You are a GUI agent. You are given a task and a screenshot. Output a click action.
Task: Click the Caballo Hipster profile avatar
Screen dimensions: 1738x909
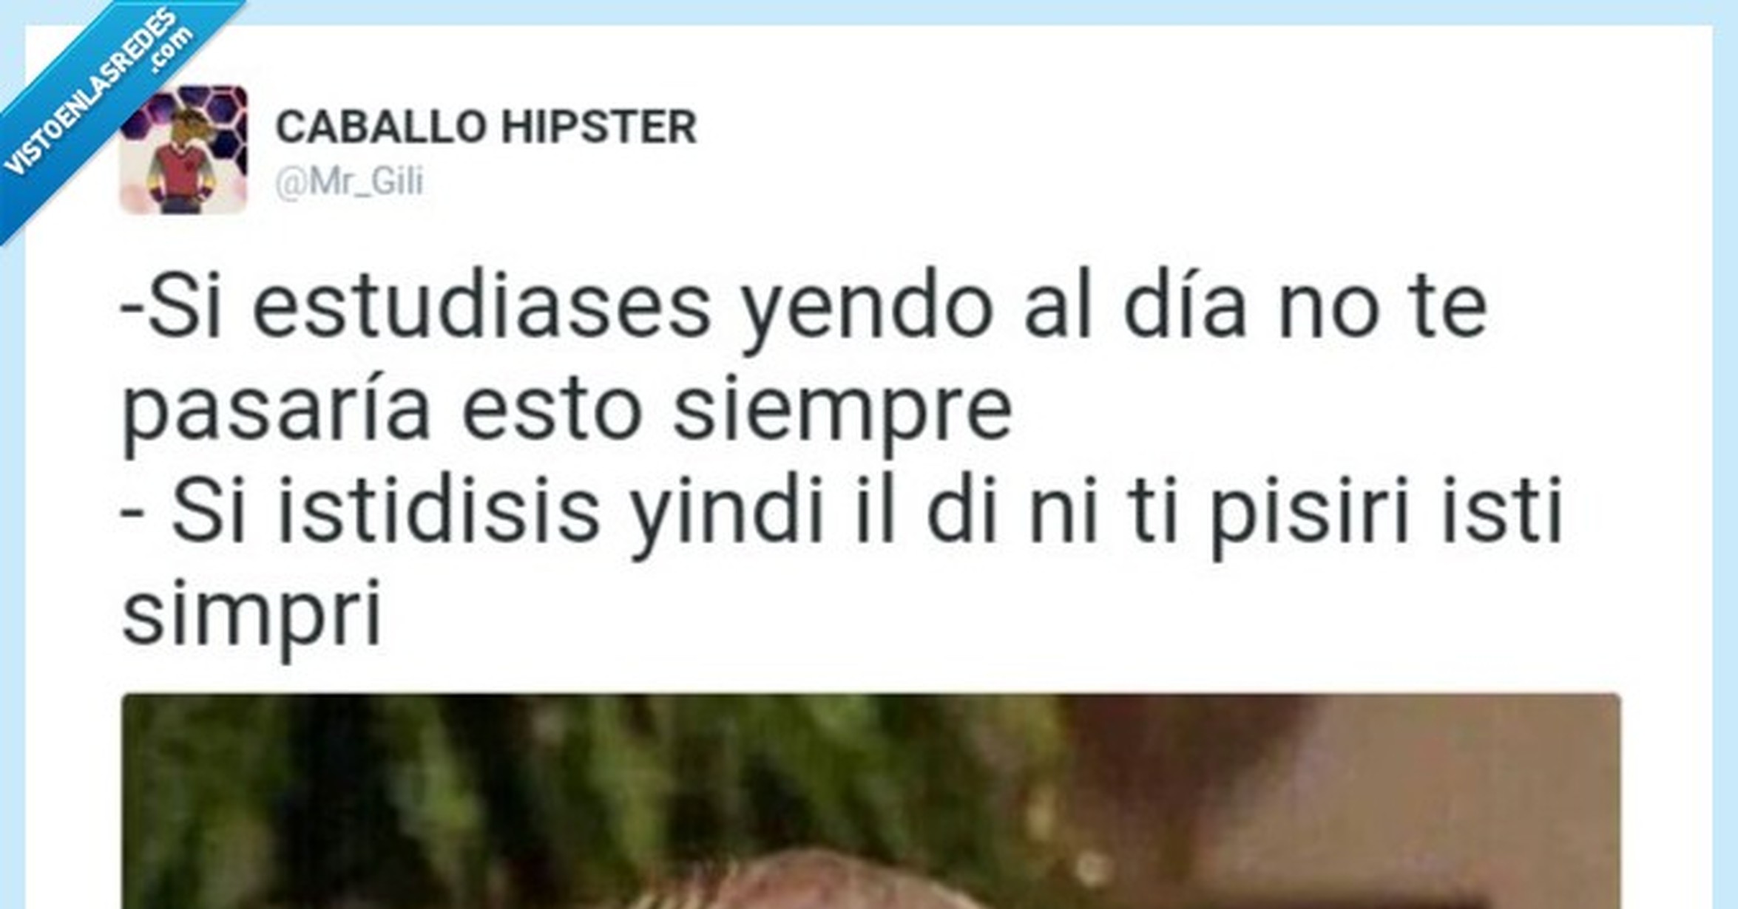pos(183,150)
